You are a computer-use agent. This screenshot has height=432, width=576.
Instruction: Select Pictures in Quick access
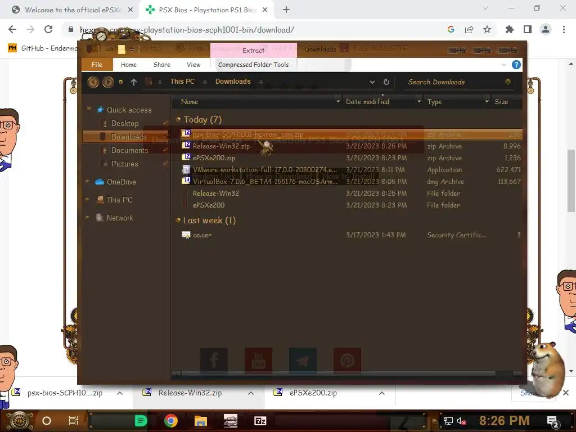coord(124,164)
